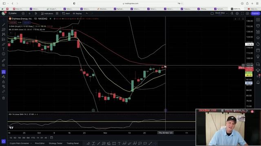This screenshot has height=146, width=261.
Task: Select the Text tool in left toolbar
Action: tap(4, 49)
